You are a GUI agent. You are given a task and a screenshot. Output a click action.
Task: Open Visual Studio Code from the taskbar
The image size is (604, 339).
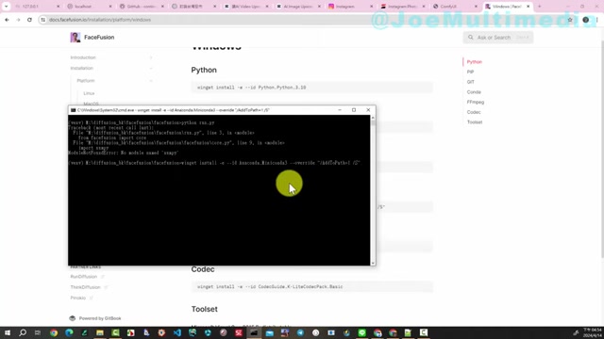point(176,332)
